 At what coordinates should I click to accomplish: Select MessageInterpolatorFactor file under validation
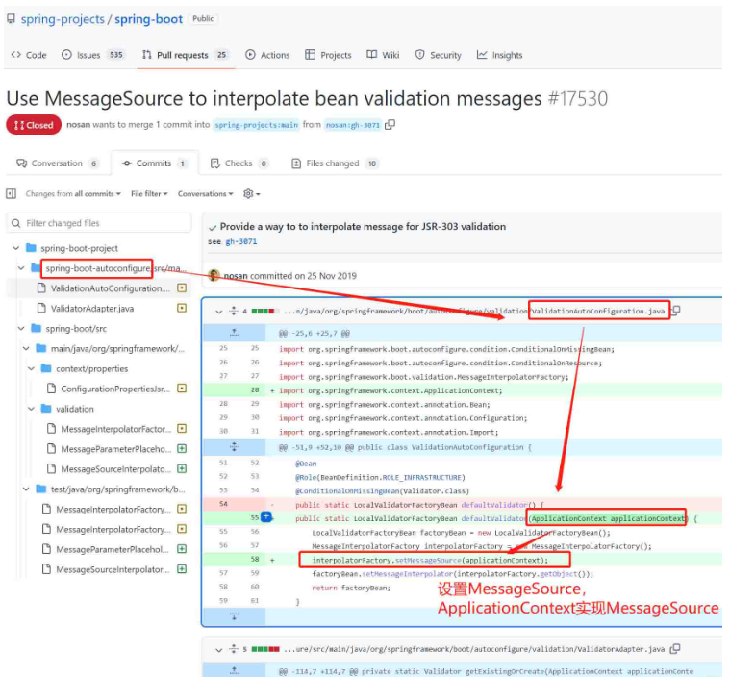pyautogui.click(x=116, y=428)
